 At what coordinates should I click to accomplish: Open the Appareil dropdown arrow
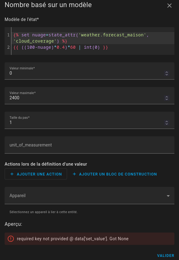click(168, 196)
